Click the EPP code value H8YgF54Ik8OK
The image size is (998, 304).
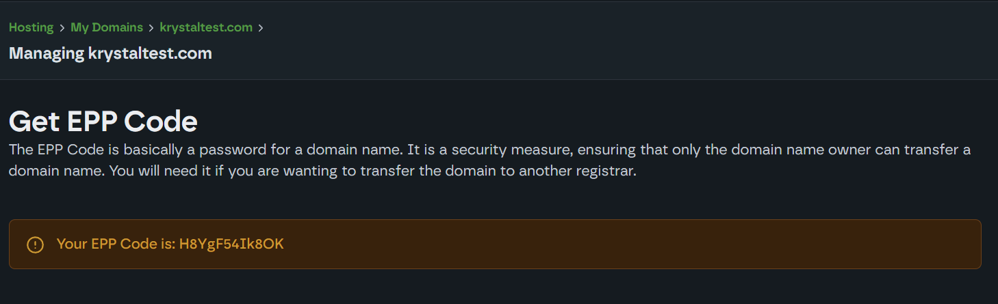[x=231, y=244]
